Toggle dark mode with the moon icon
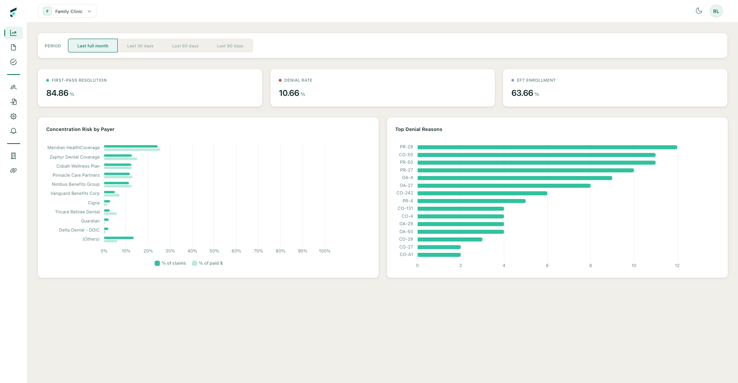This screenshot has height=383, width=738. pyautogui.click(x=699, y=11)
